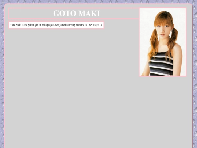Screen dimensions: 197x148
Task: Open the Goto Maki portrait photo
Action: (163, 42)
